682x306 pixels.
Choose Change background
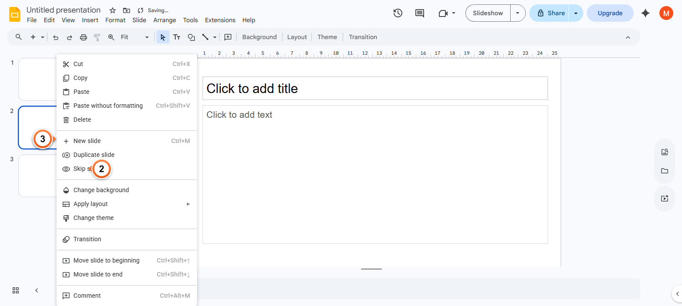127,190
